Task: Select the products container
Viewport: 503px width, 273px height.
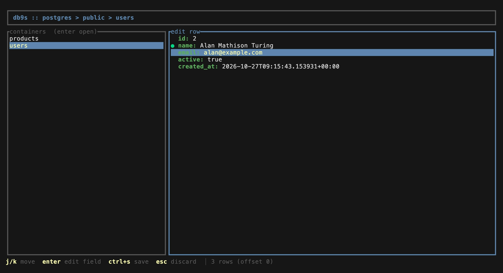Action: 86,38
